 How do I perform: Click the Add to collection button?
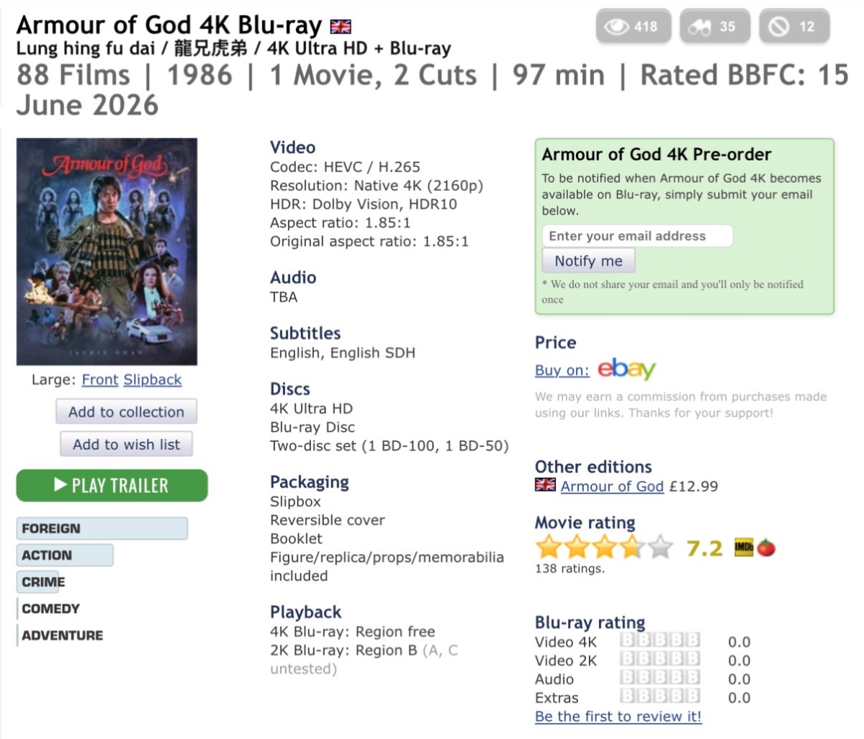click(x=126, y=412)
